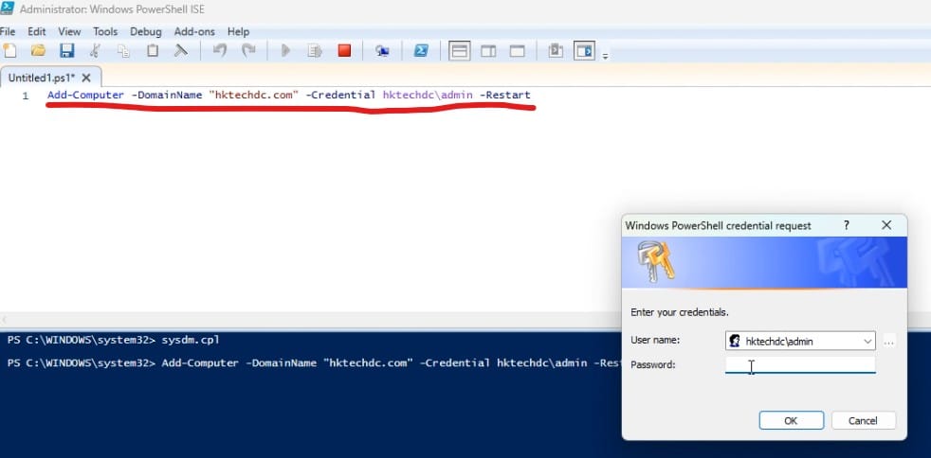Undo the last edit
The image size is (931, 458).
coord(220,50)
